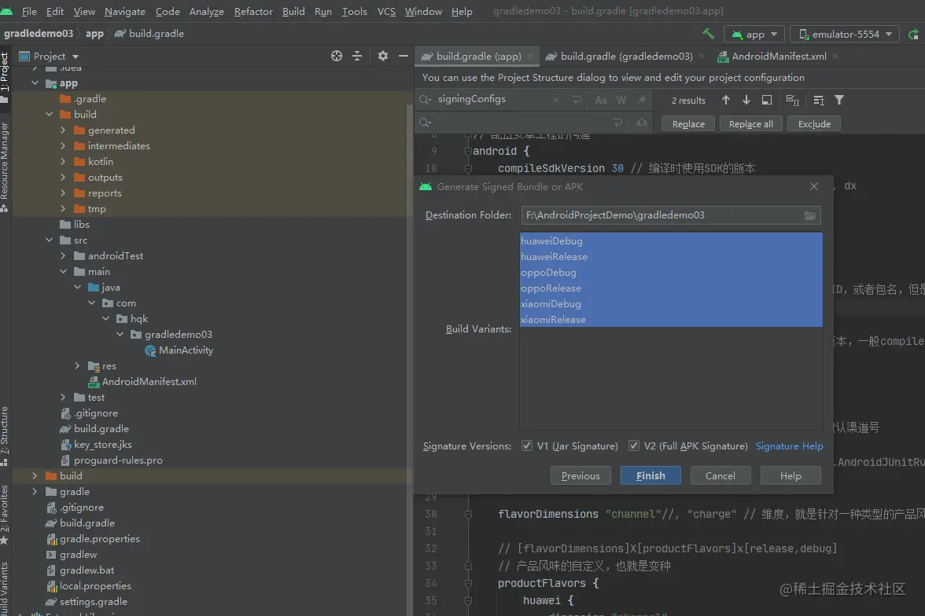Open the Structure side panel
The image size is (925, 616).
[5, 436]
